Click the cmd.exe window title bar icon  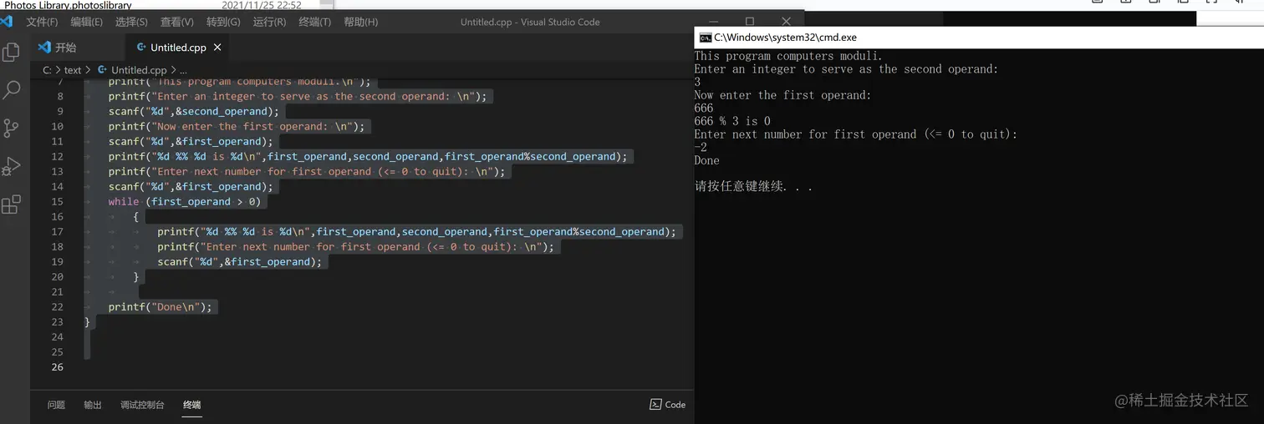[x=705, y=38]
